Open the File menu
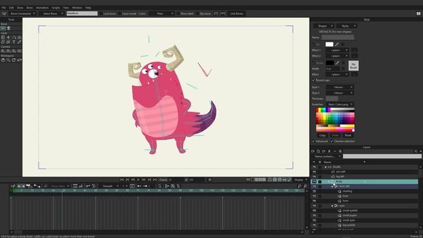 point(4,8)
